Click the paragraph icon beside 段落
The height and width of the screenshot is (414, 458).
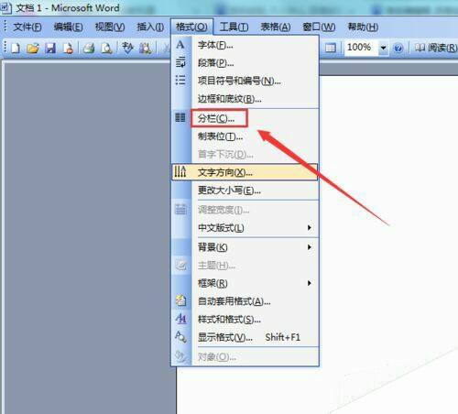(180, 62)
